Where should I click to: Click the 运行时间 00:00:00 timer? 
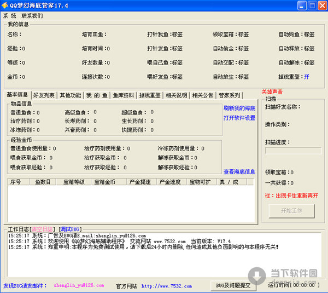coord(294,285)
